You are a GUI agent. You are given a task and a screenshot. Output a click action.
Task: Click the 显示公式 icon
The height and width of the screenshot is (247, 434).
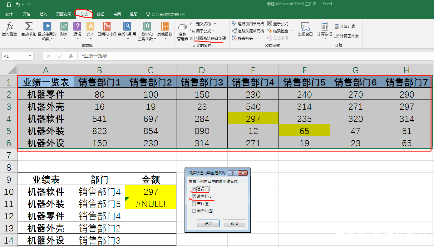coord(279,24)
